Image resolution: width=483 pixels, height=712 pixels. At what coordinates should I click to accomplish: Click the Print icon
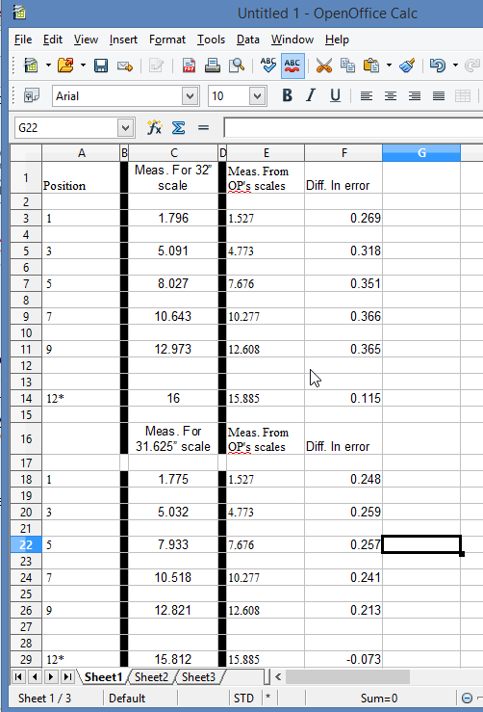click(213, 66)
